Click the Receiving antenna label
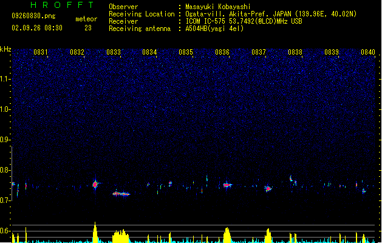This screenshot has width=382, height=243. coord(140,29)
